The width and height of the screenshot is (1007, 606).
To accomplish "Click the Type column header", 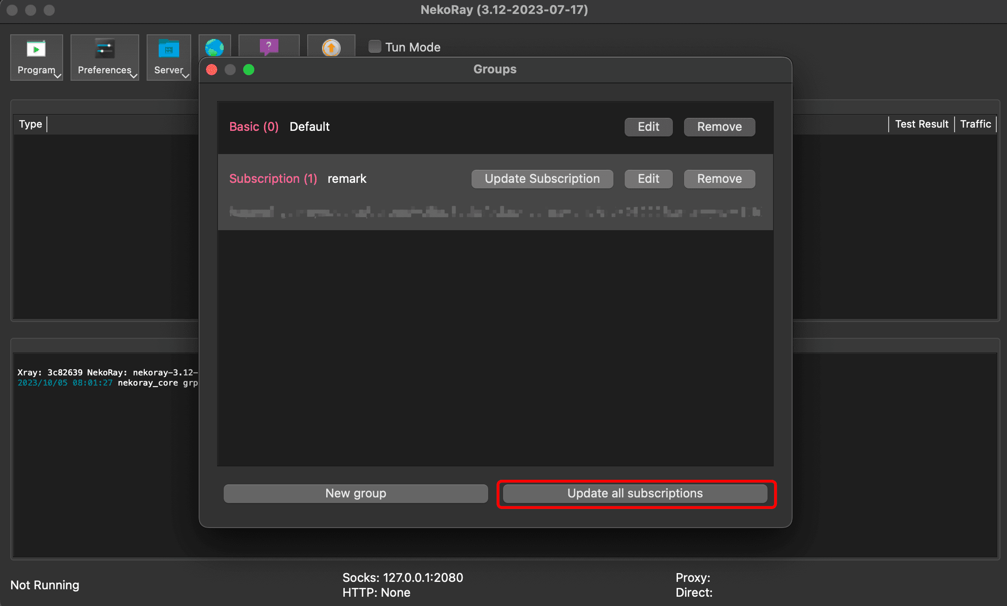I will [x=31, y=124].
